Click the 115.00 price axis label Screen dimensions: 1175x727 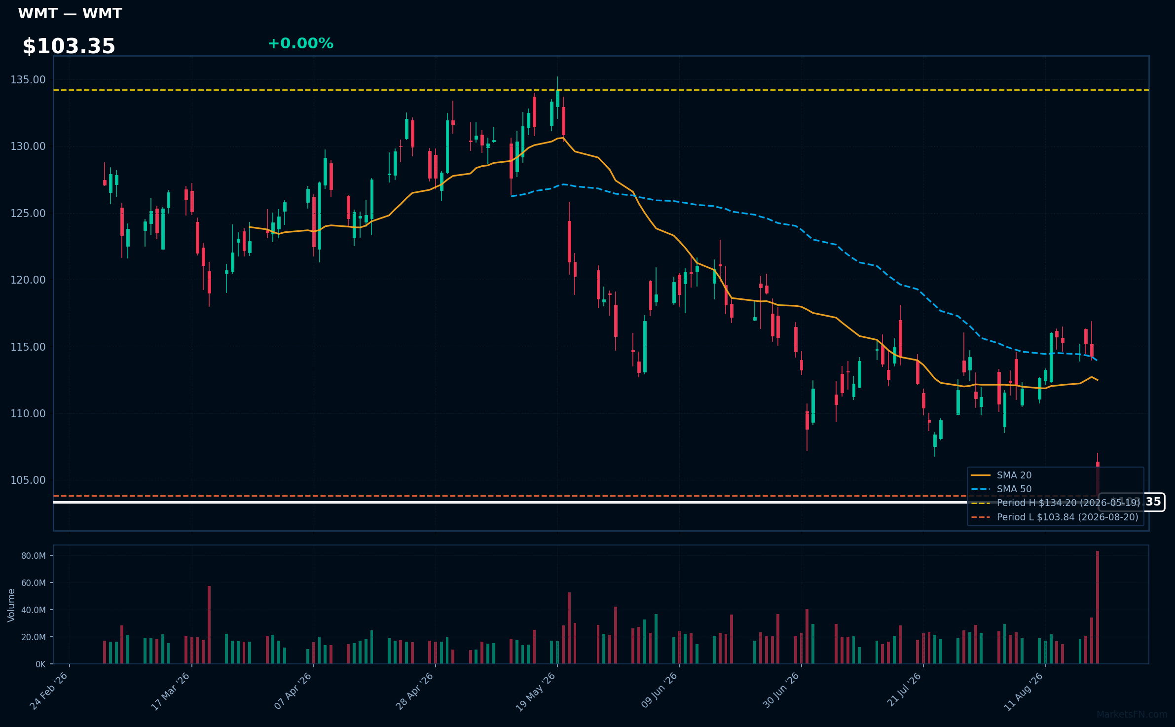point(28,347)
